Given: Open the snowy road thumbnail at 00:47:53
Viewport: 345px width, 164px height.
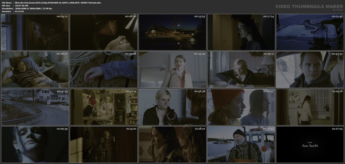Looking at the screenshot, I should click(x=35, y=107).
